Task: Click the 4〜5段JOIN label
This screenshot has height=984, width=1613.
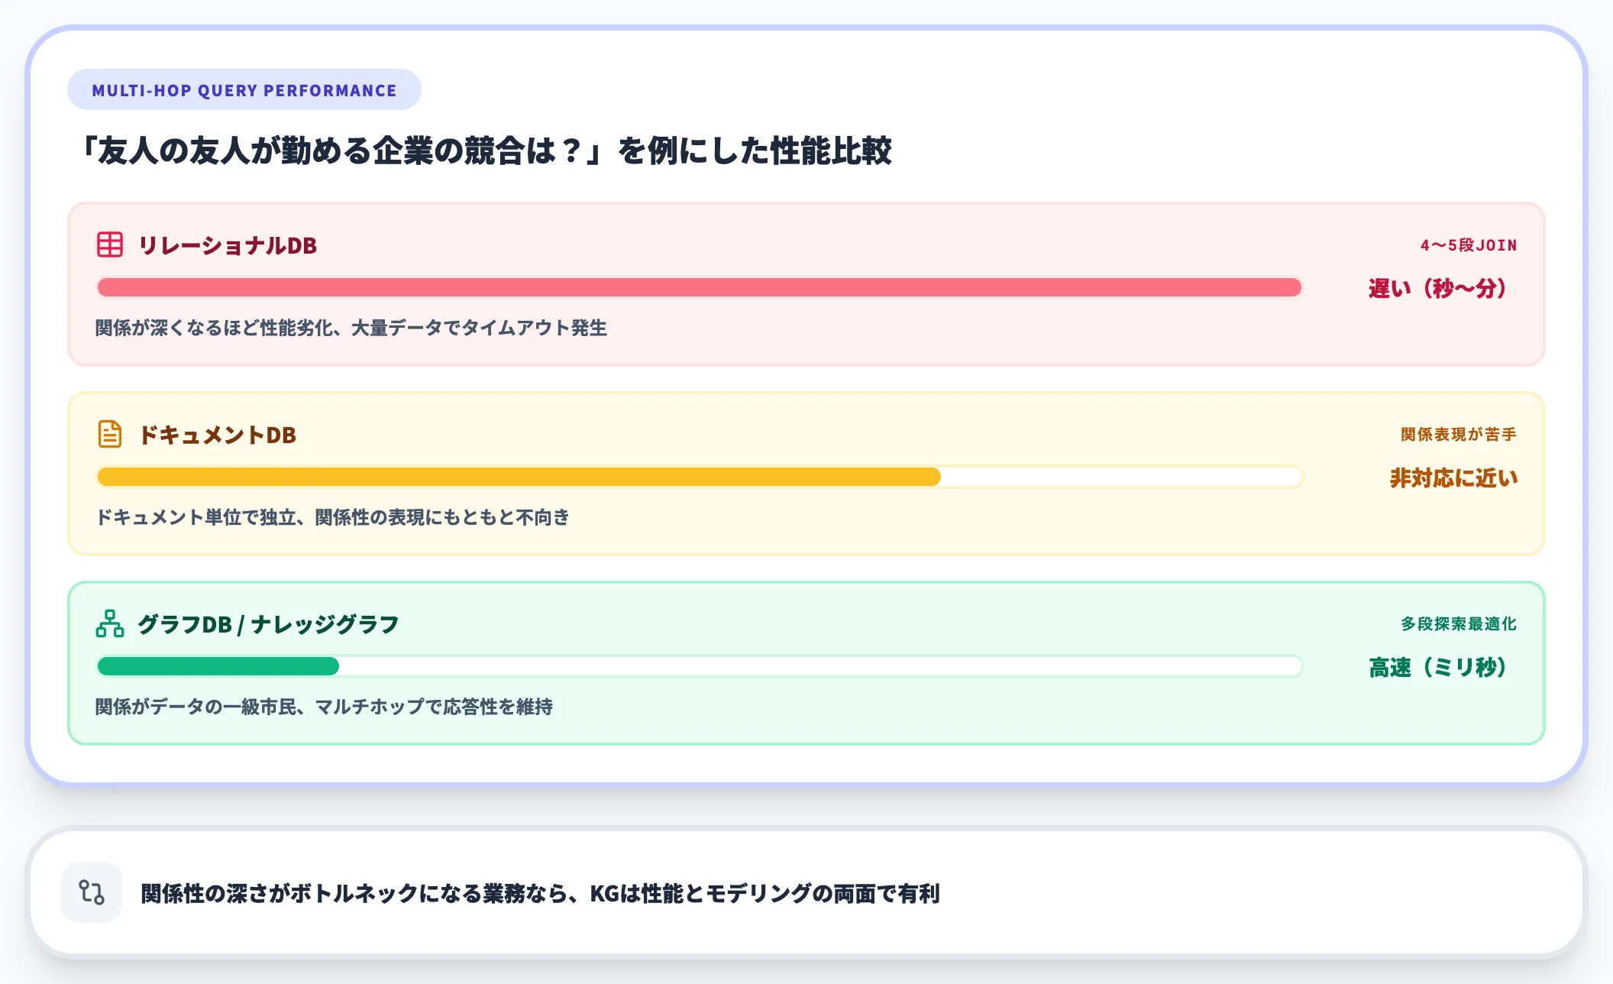Action: [x=1468, y=244]
